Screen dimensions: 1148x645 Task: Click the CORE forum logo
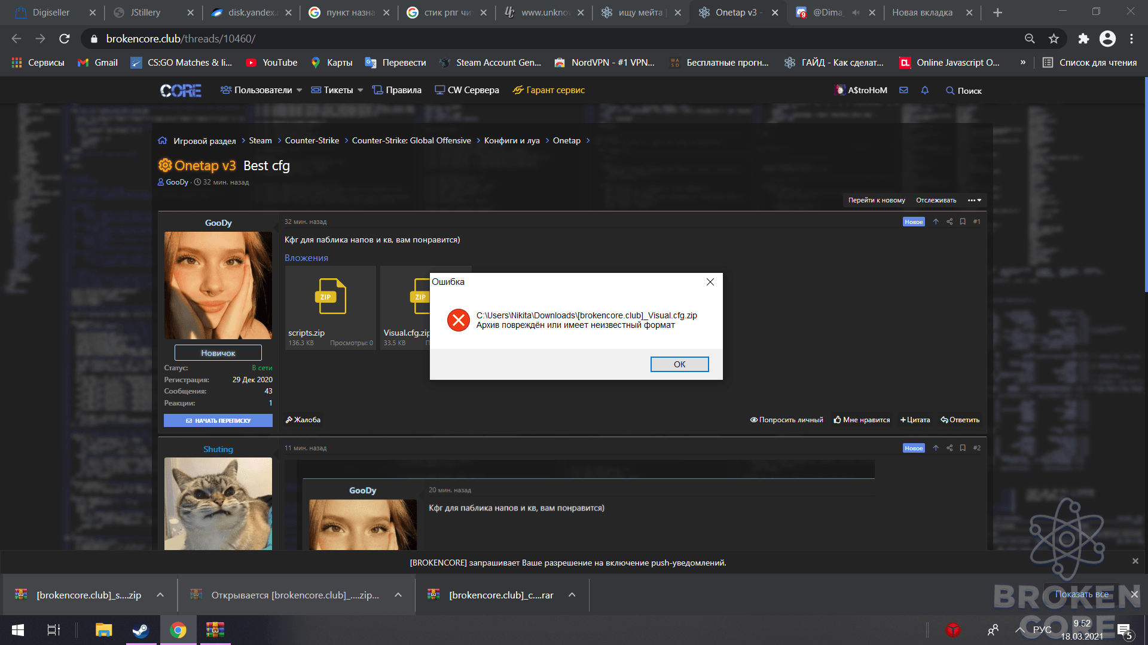pyautogui.click(x=181, y=91)
